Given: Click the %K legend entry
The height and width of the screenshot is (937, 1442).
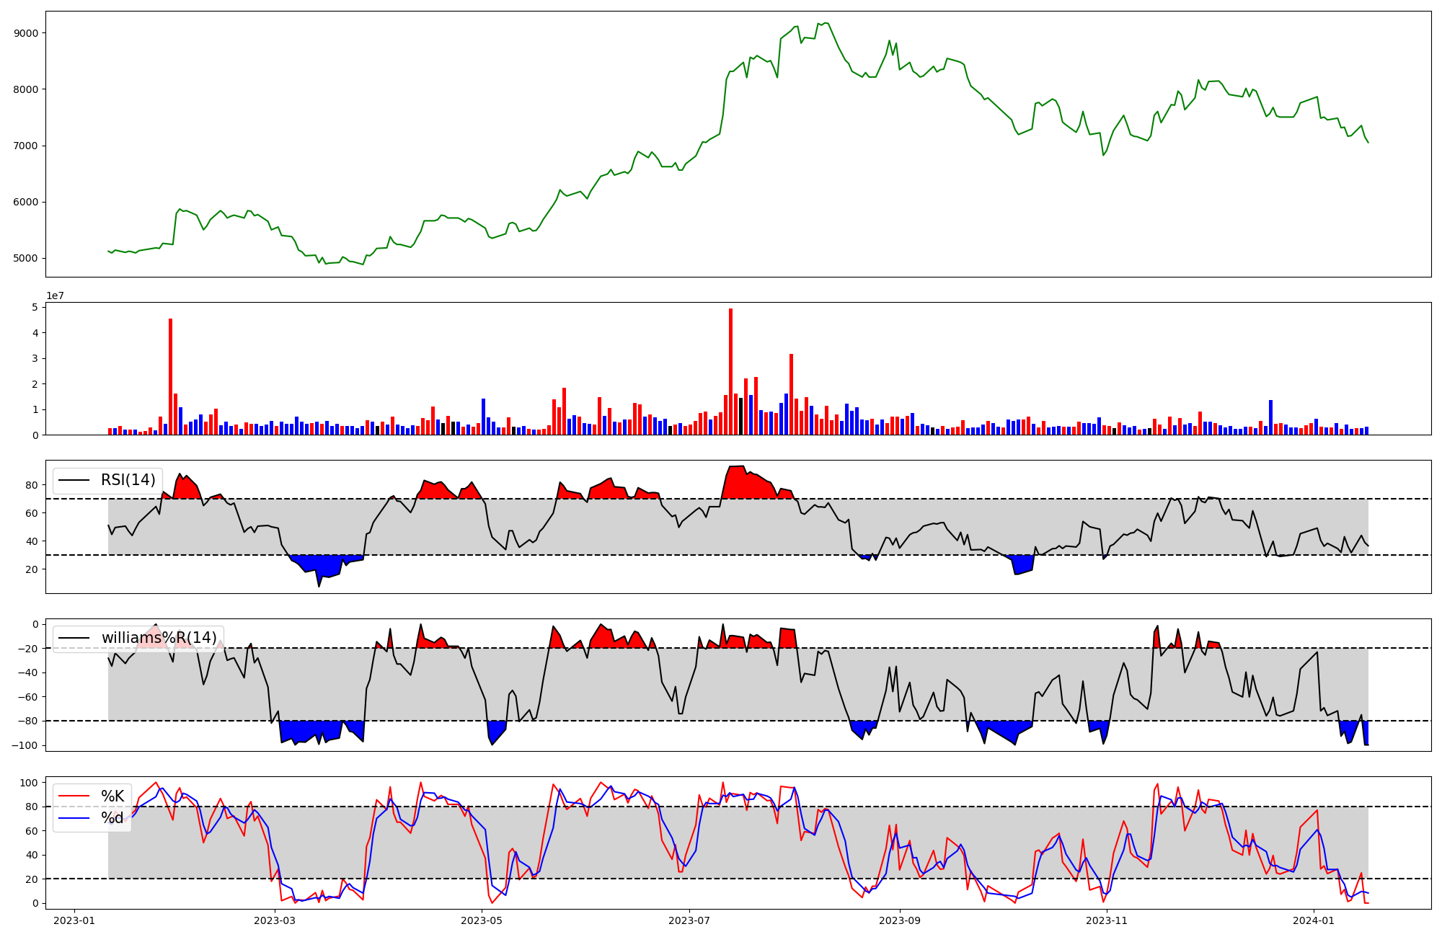Looking at the screenshot, I should coord(112,796).
